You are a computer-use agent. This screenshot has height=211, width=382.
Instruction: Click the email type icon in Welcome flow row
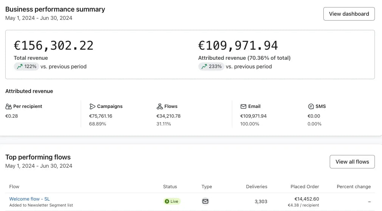pyautogui.click(x=205, y=201)
